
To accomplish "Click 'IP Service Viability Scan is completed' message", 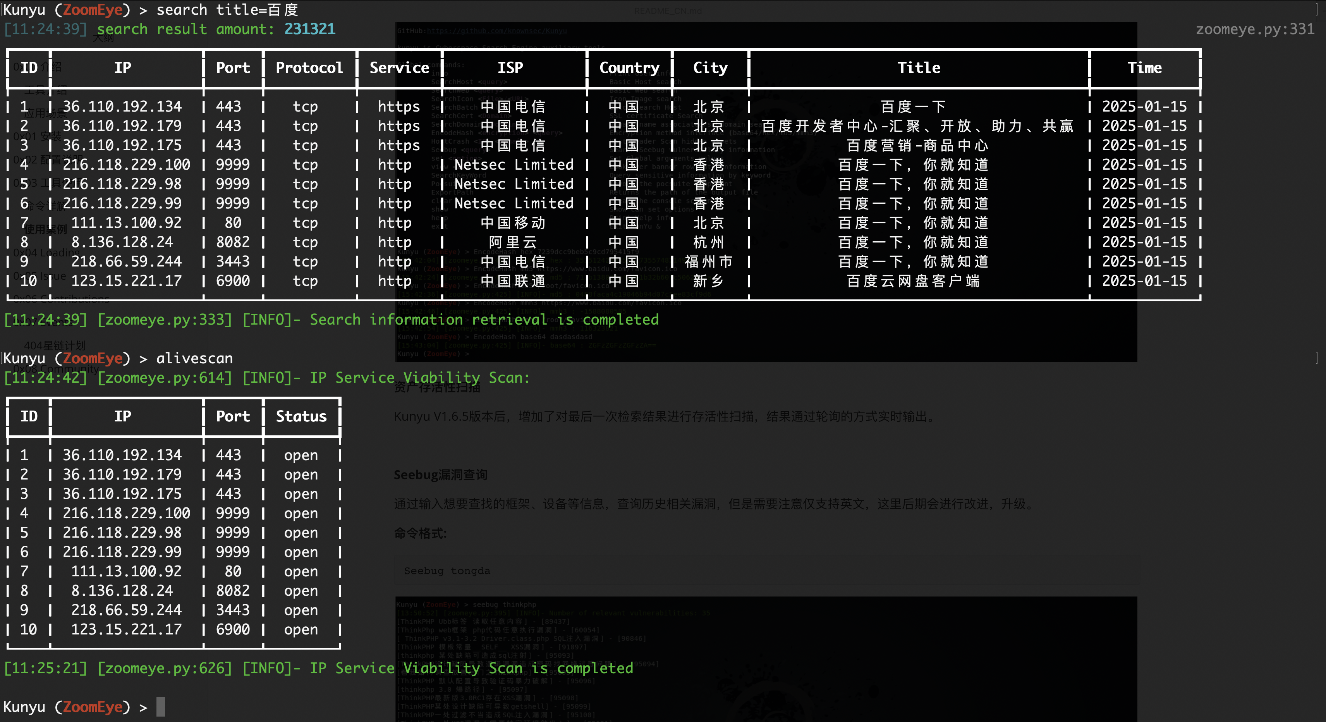I will (x=471, y=668).
